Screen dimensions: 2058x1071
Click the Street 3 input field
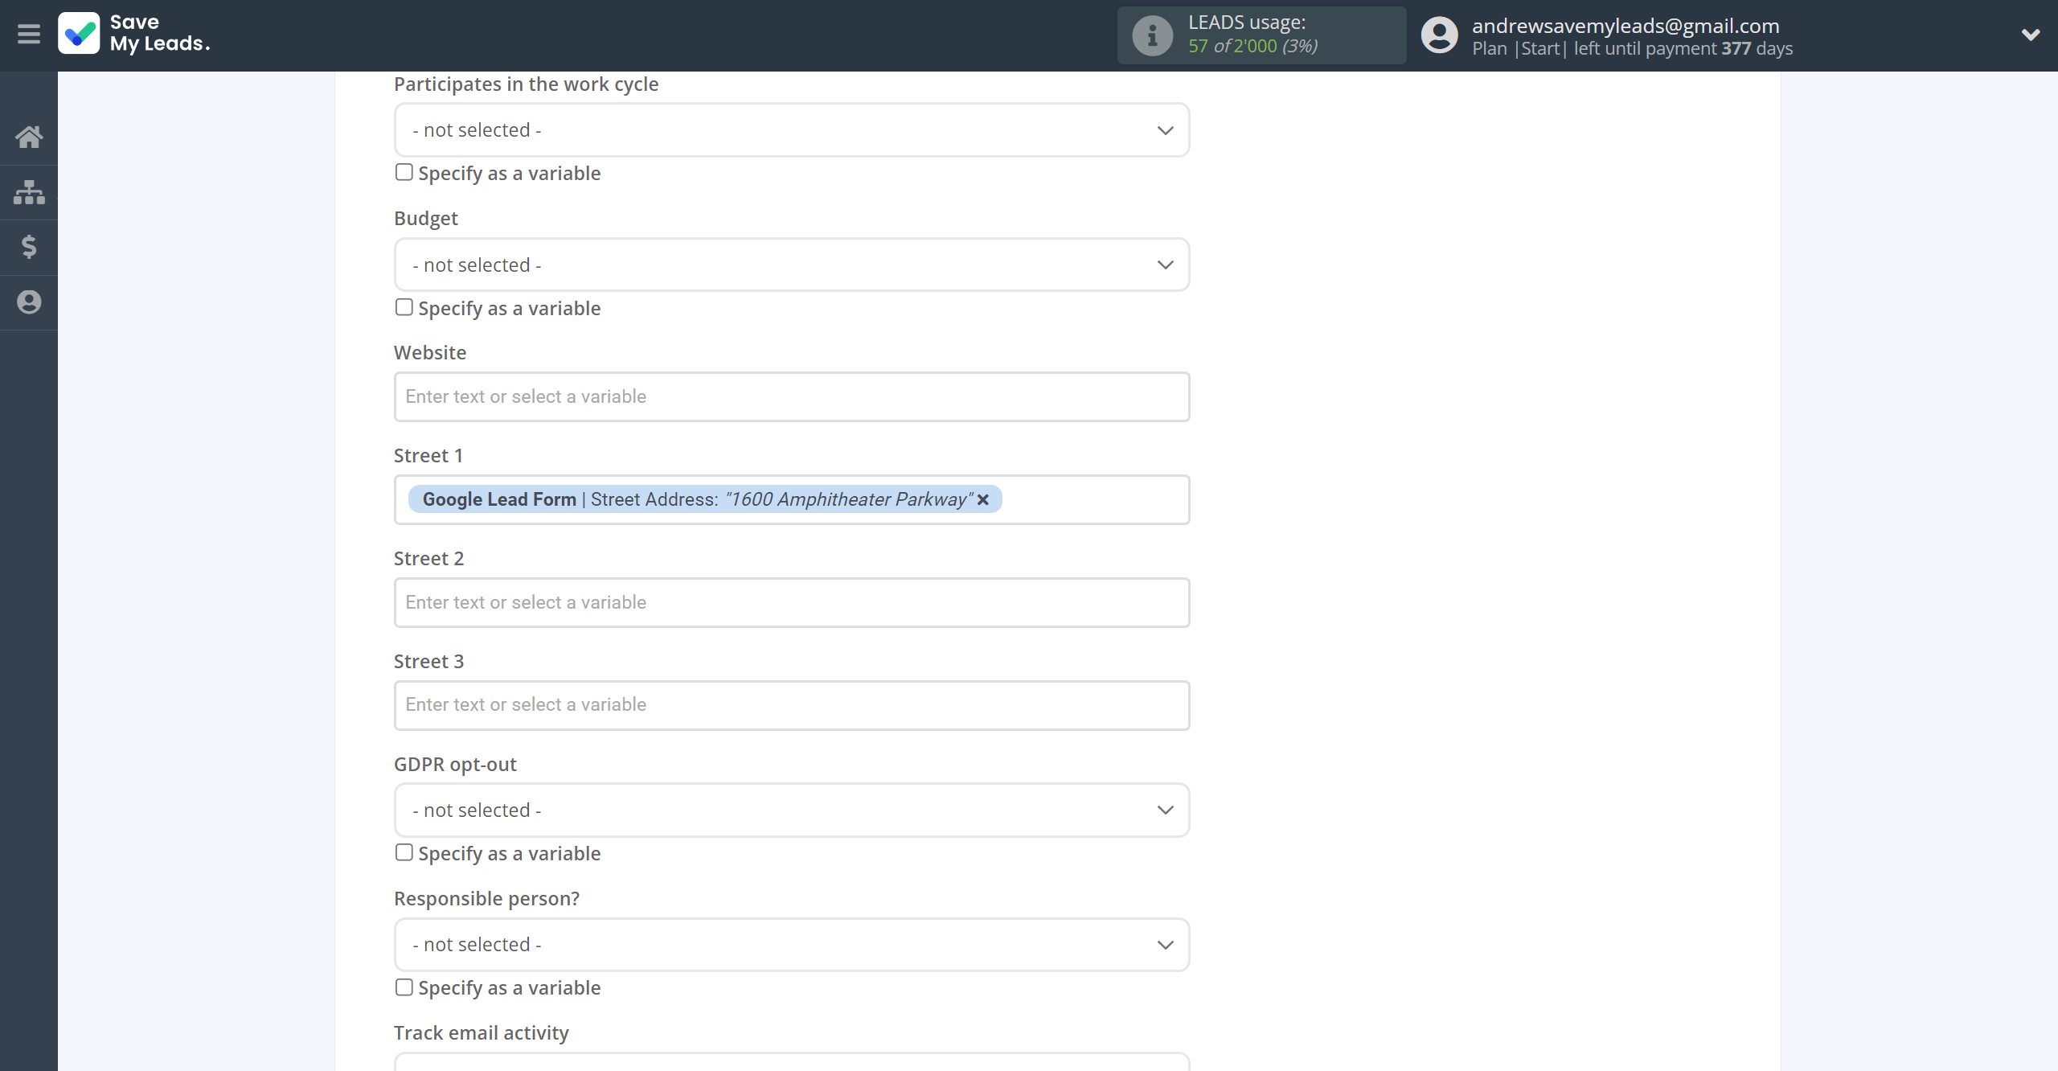(791, 705)
